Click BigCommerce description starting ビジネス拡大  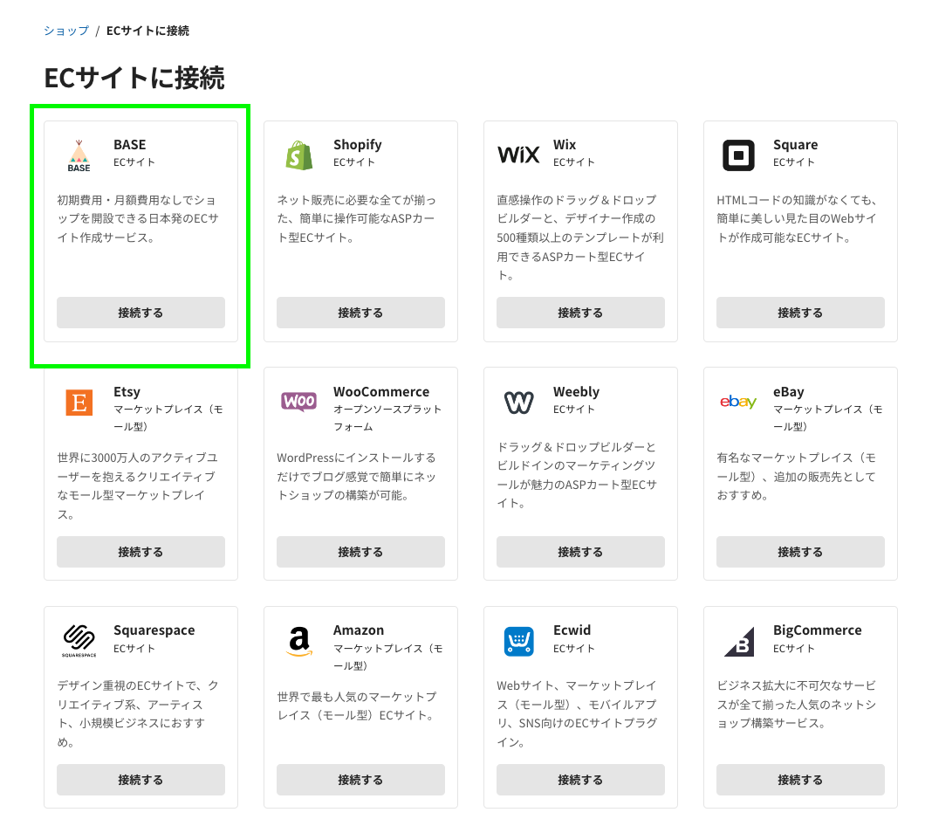(x=797, y=705)
